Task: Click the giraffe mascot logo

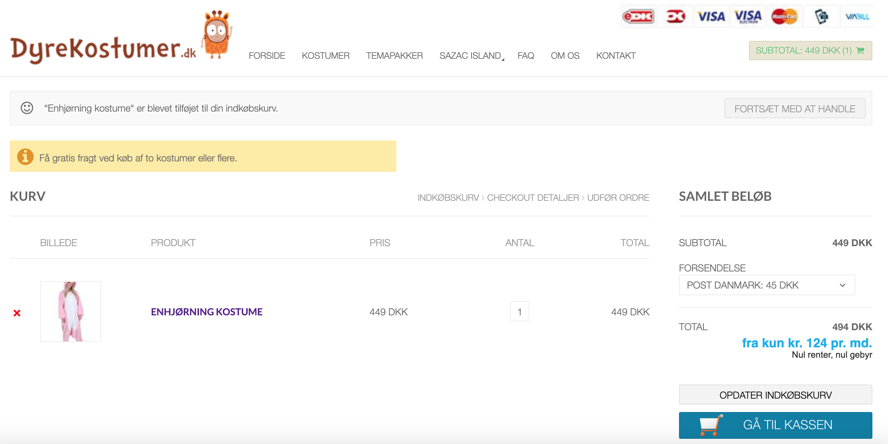Action: (217, 35)
